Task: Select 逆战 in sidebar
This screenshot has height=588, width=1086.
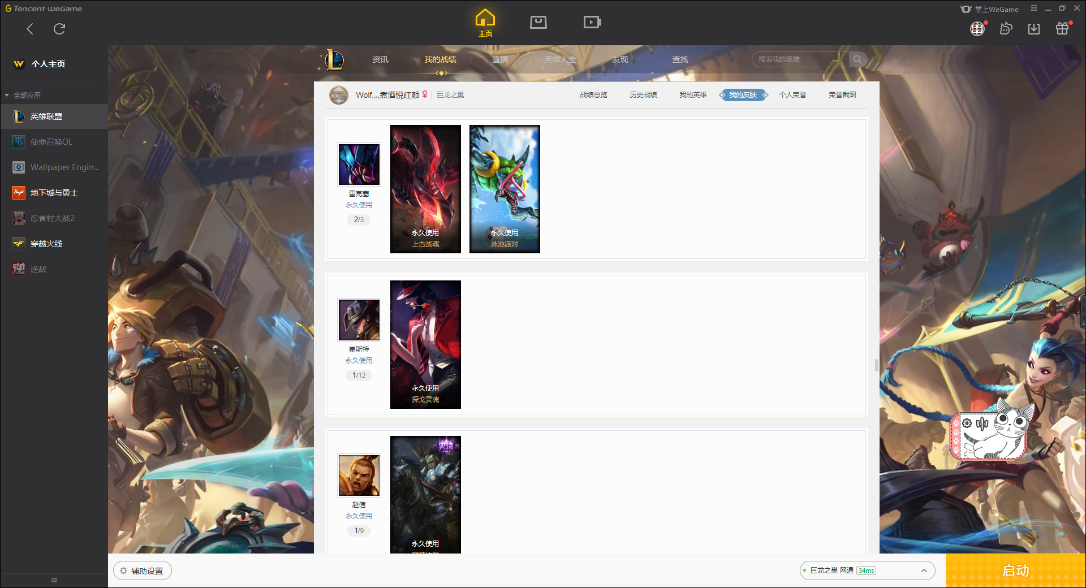Action: point(54,269)
